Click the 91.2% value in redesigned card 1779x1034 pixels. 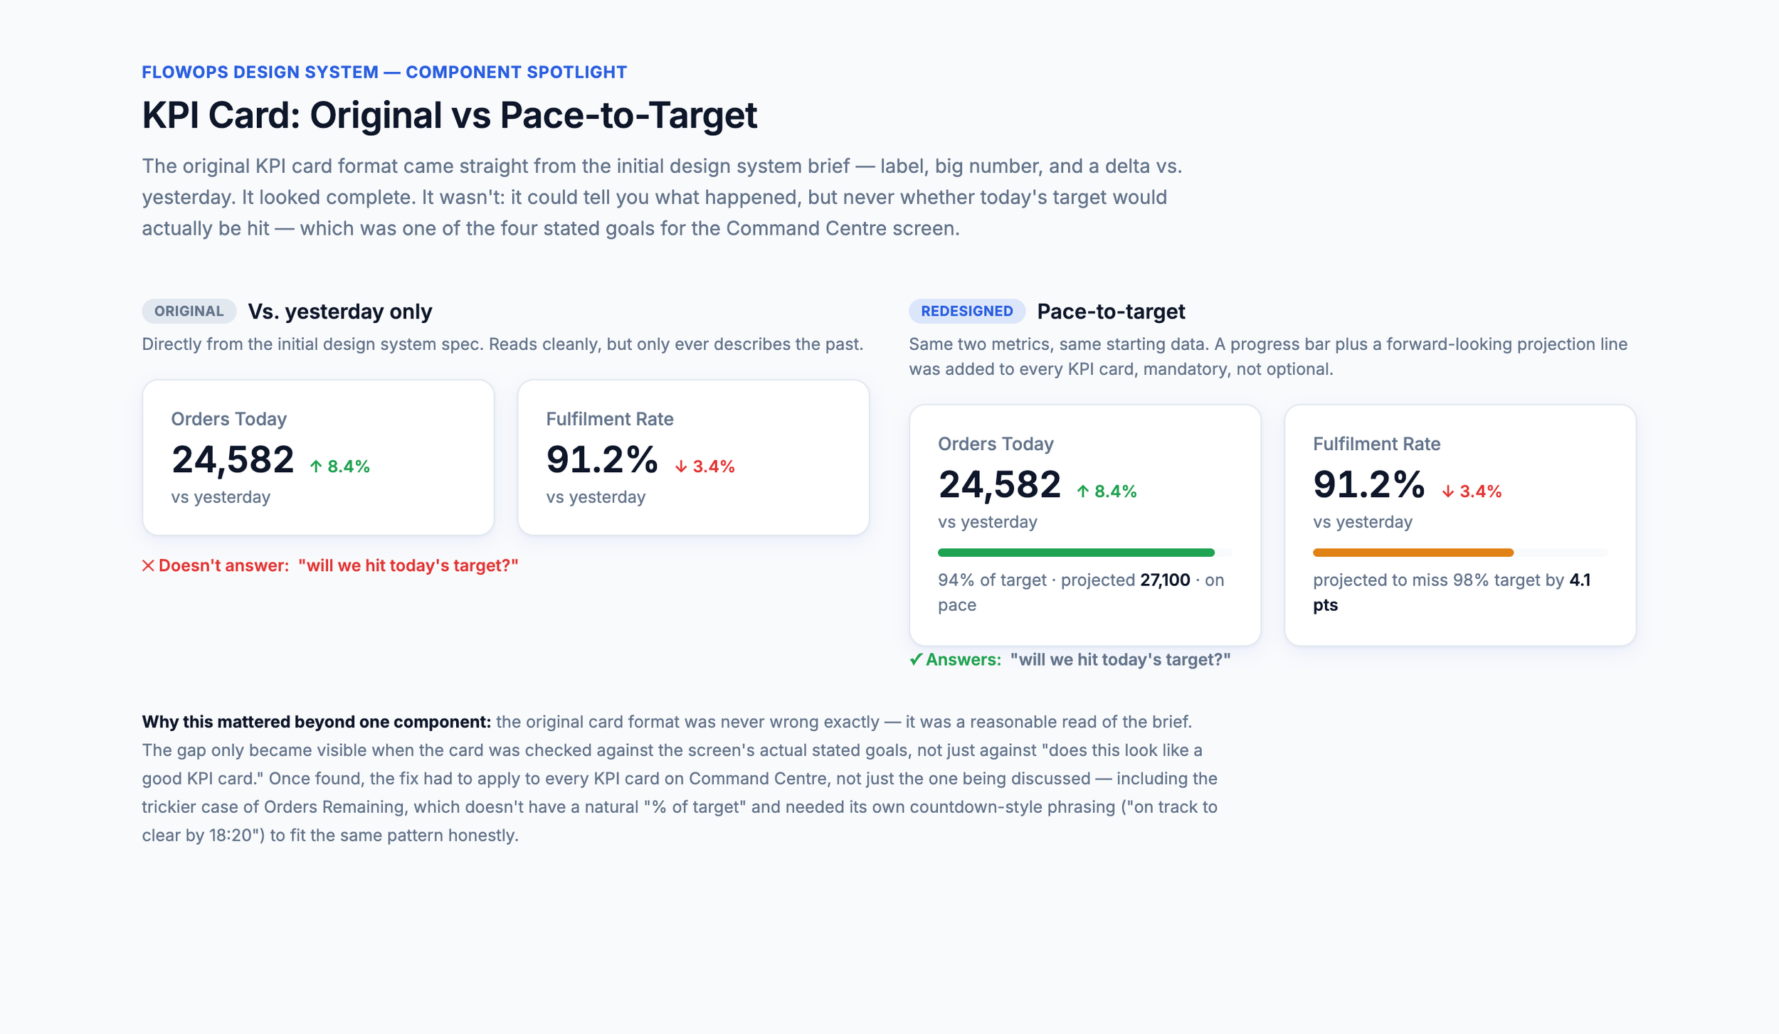click(x=1368, y=485)
